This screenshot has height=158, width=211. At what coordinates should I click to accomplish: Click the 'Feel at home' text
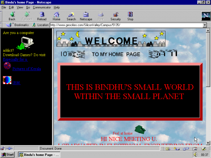[123, 133]
